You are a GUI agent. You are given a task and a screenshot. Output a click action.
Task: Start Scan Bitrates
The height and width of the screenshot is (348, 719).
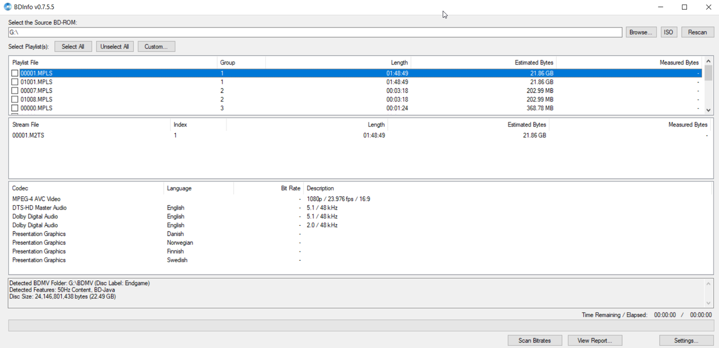click(535, 340)
